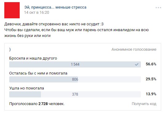This screenshot has height=113, width=163.
Task: Click the 1 544 votes progress bar
Action: coord(75,64)
